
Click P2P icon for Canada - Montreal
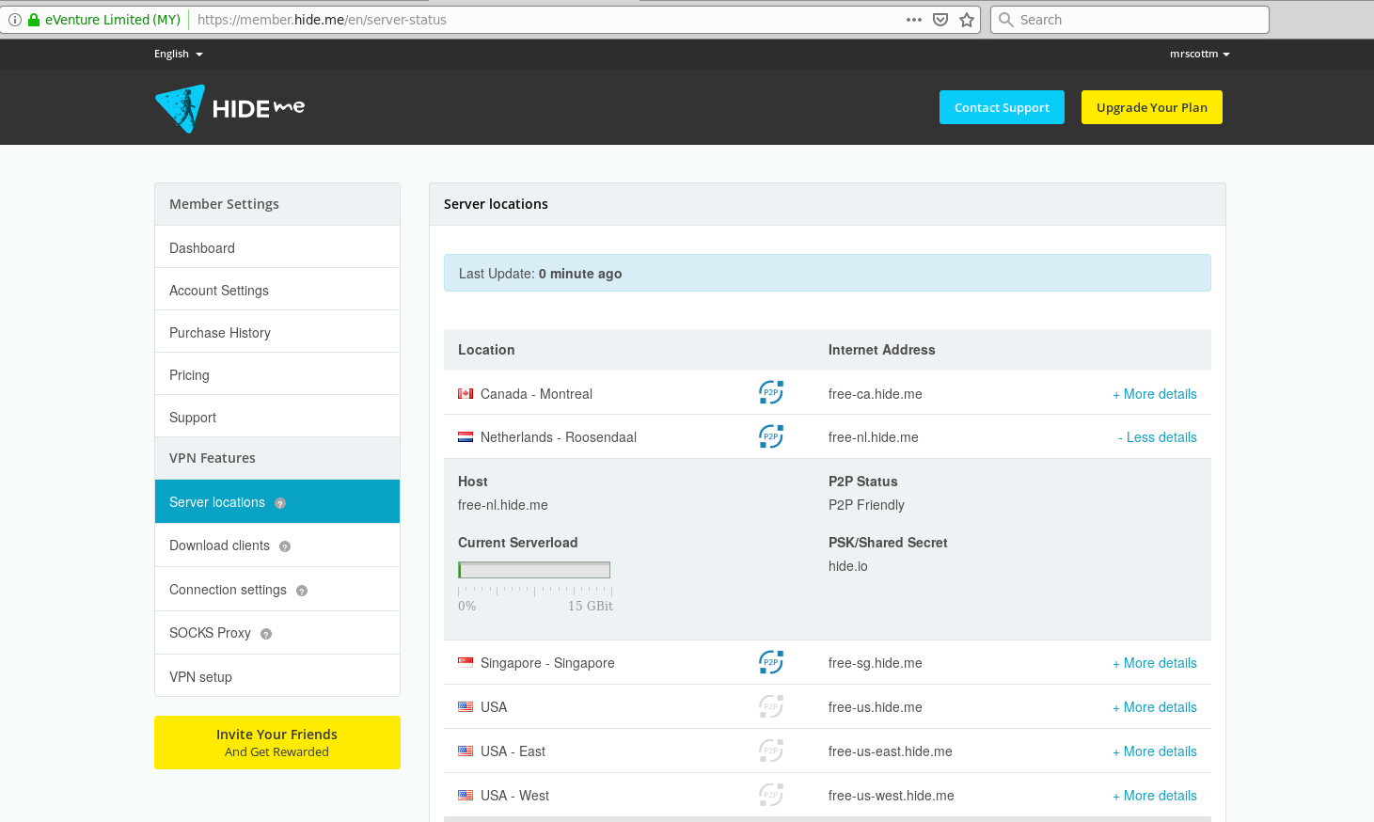pos(771,393)
